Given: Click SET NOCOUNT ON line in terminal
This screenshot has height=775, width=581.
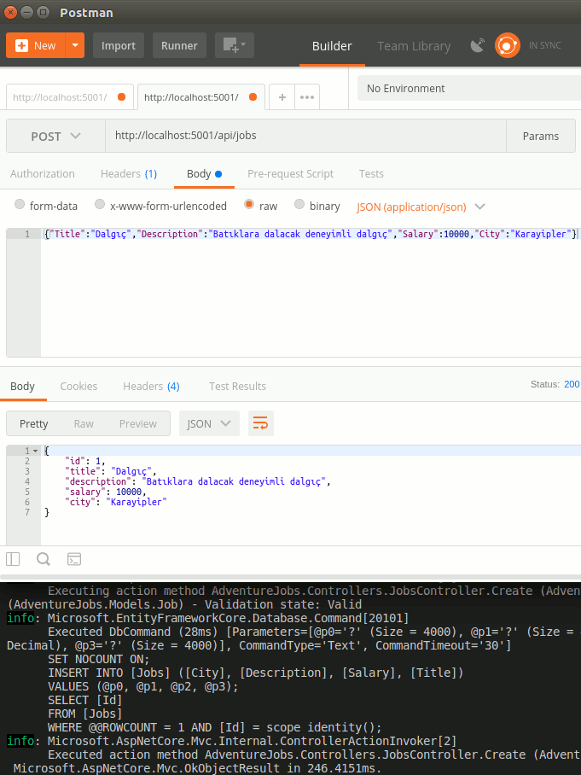Looking at the screenshot, I should 98,659.
